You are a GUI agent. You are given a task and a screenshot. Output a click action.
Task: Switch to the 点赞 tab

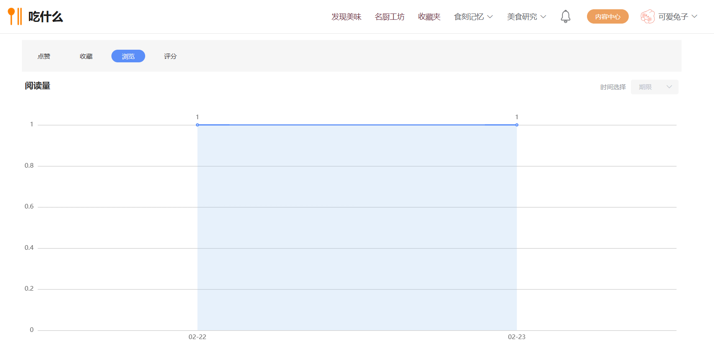44,56
